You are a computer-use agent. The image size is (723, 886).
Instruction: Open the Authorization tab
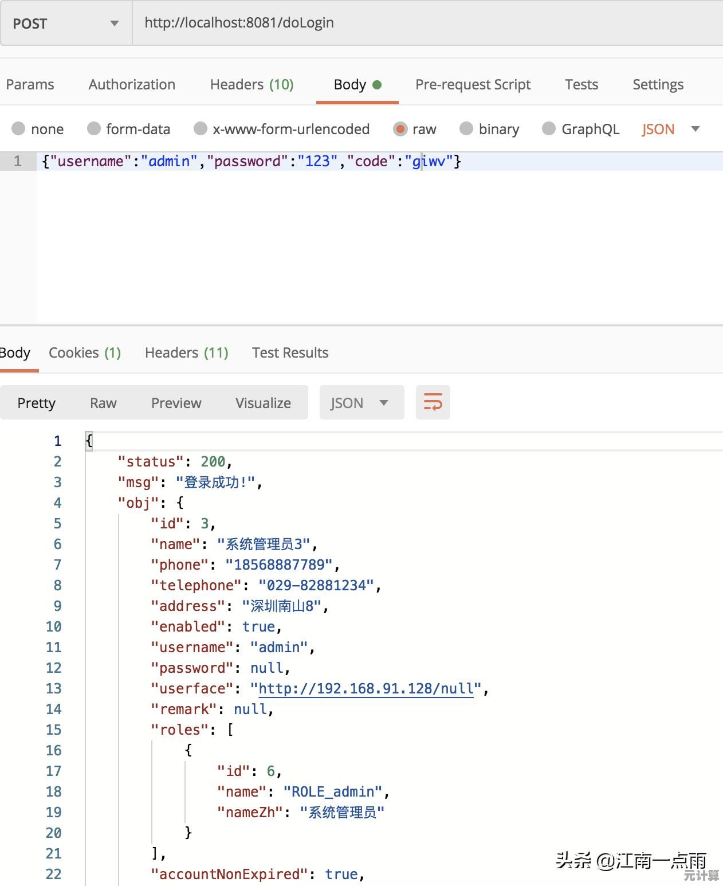[132, 85]
